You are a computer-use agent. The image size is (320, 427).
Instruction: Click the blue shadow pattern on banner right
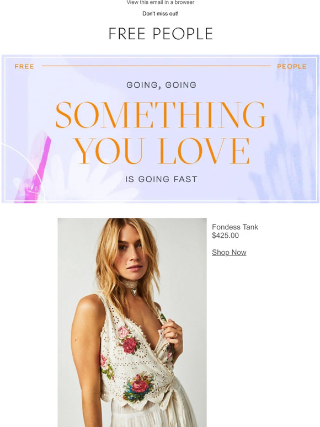286,152
